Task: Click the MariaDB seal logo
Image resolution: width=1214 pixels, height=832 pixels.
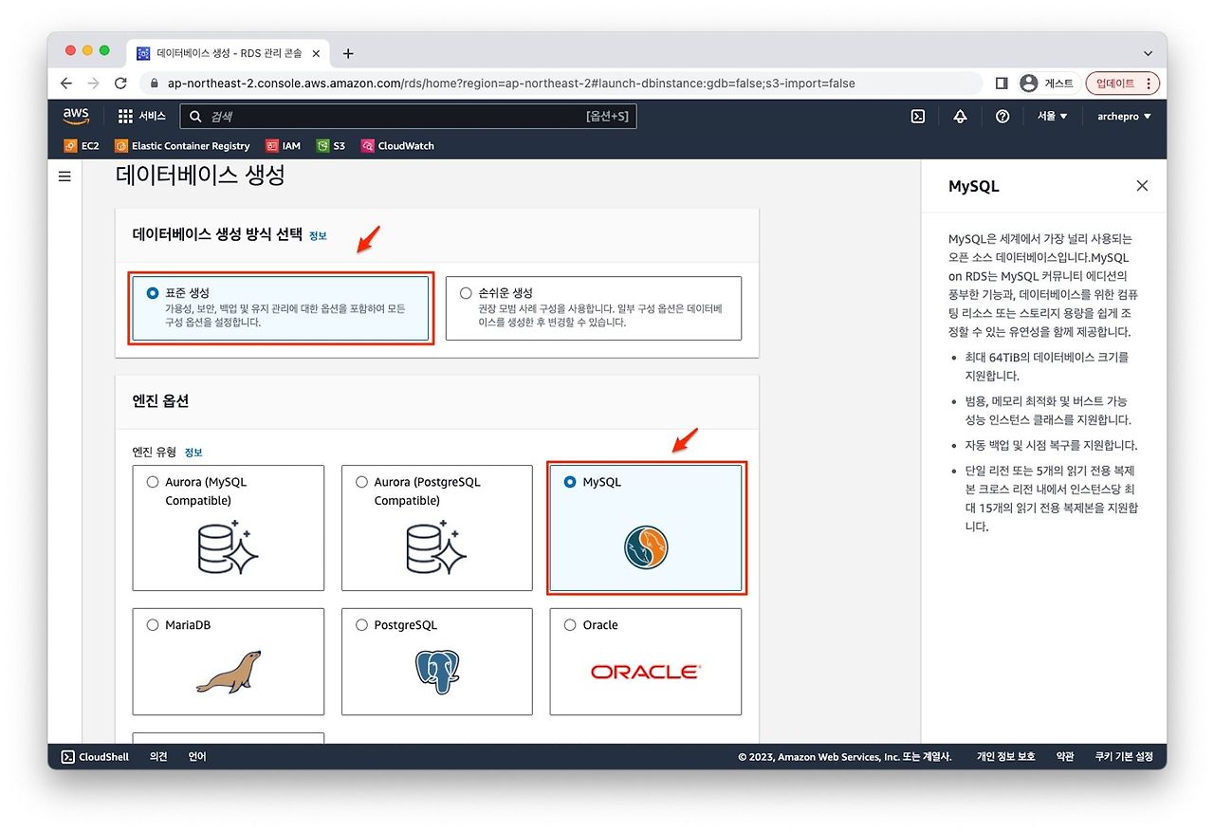Action: (x=229, y=672)
